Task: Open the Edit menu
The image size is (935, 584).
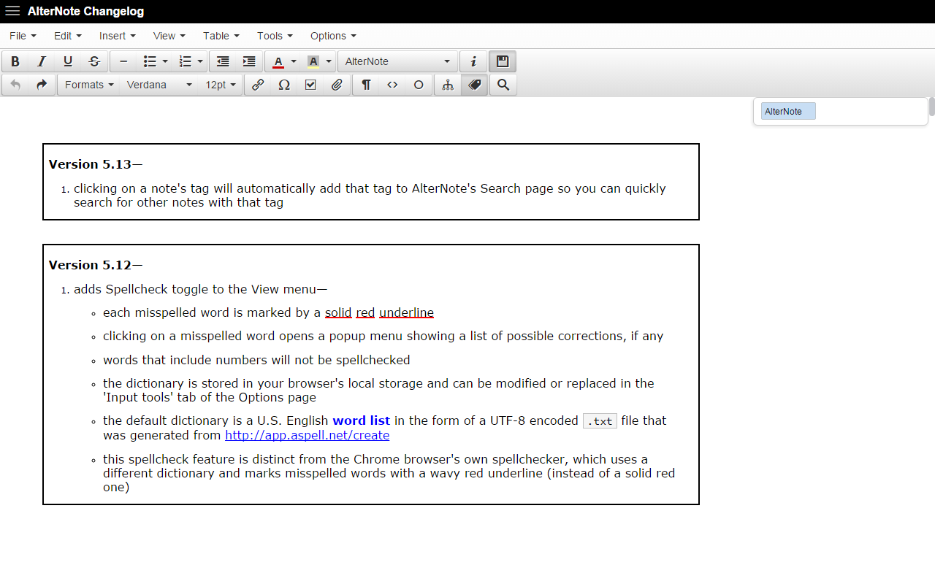Action: tap(68, 36)
